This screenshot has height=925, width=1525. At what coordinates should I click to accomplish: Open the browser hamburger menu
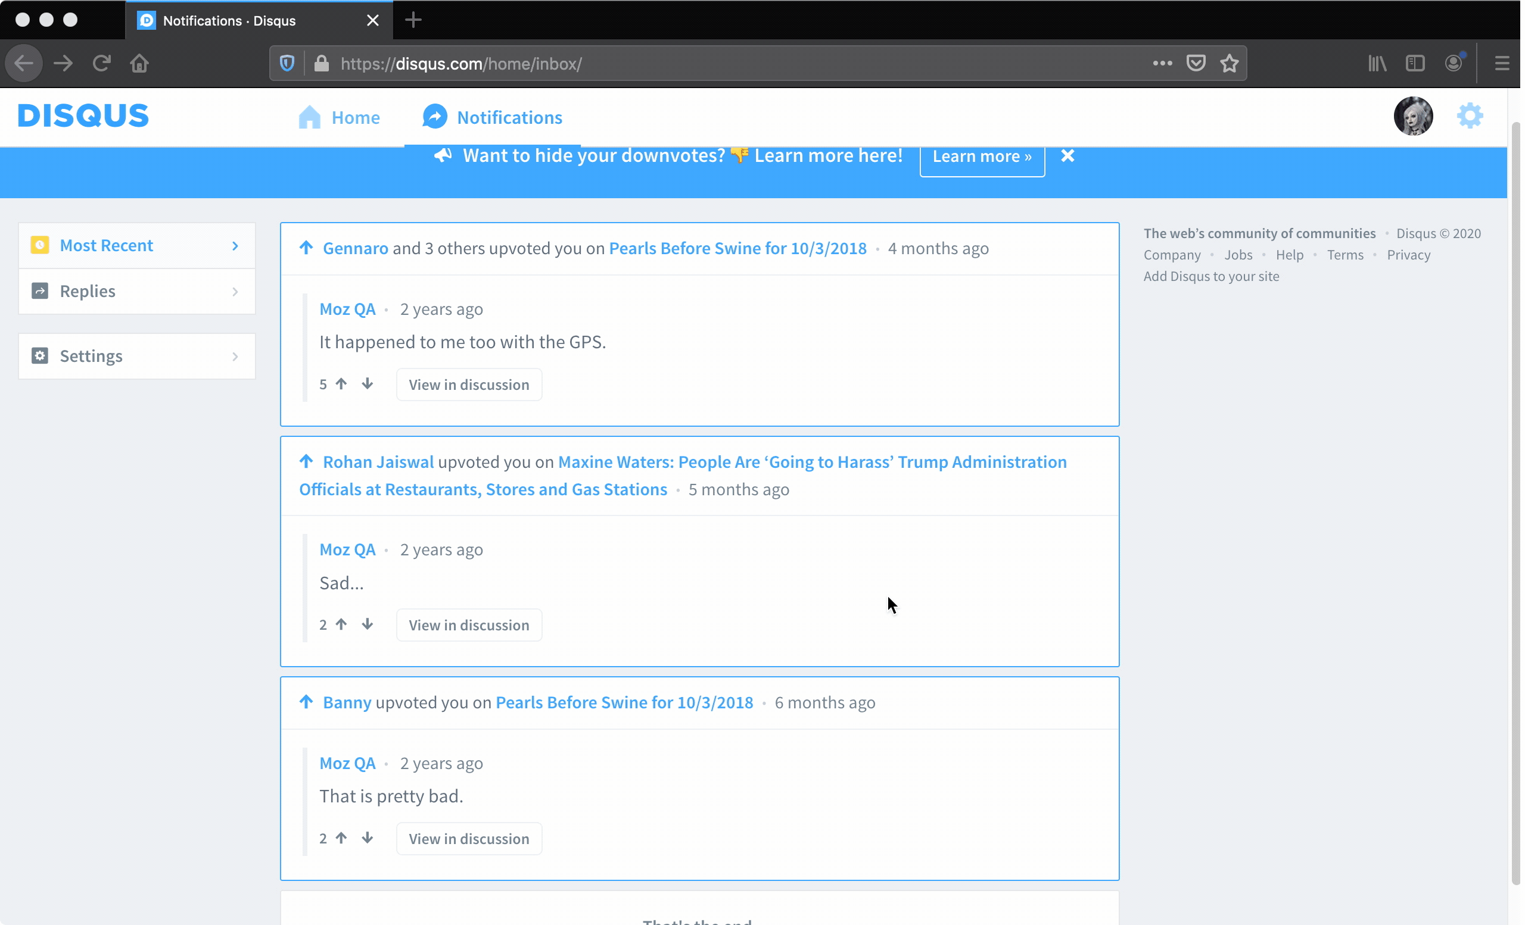coord(1503,63)
